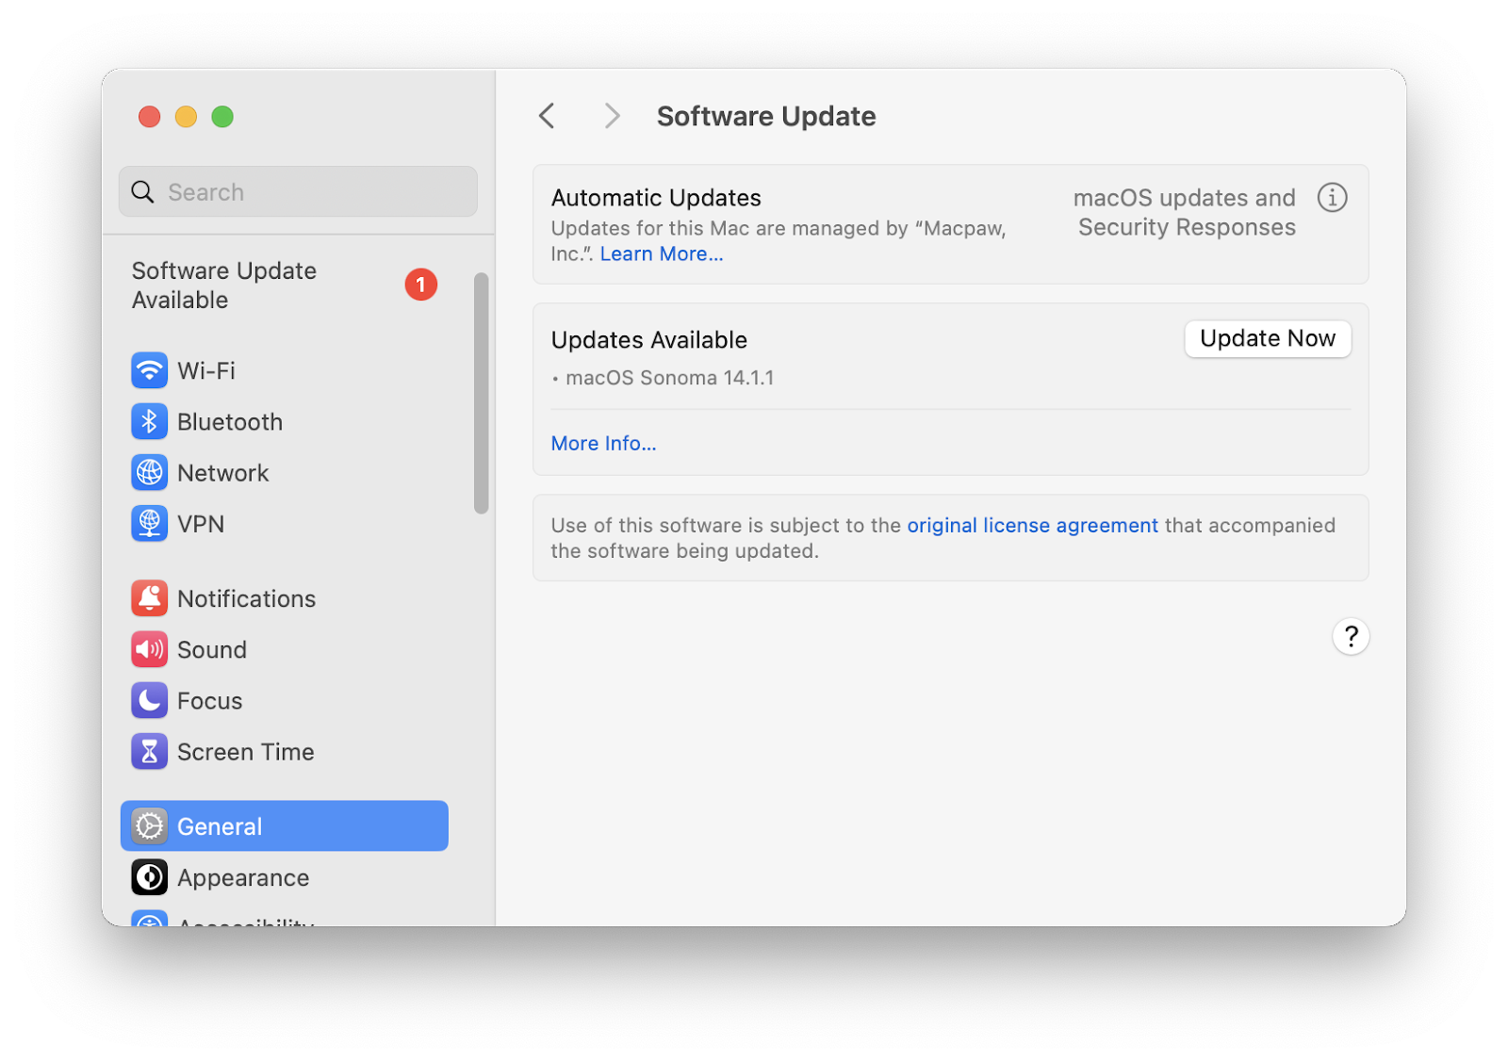Image resolution: width=1508 pixels, height=1061 pixels.
Task: Open Network settings
Action: pos(222,472)
